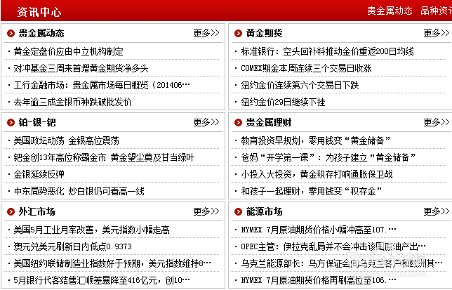This screenshot has height=290, width=452.
Task: Select the 品种资讯 tab in red header
Action: pos(436,11)
